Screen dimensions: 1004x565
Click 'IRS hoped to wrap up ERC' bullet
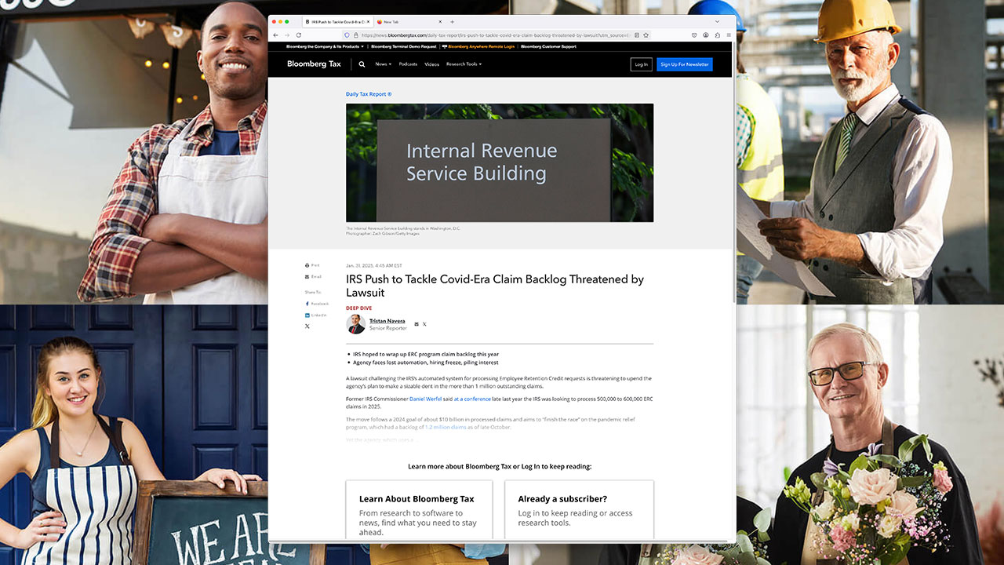pyautogui.click(x=426, y=354)
